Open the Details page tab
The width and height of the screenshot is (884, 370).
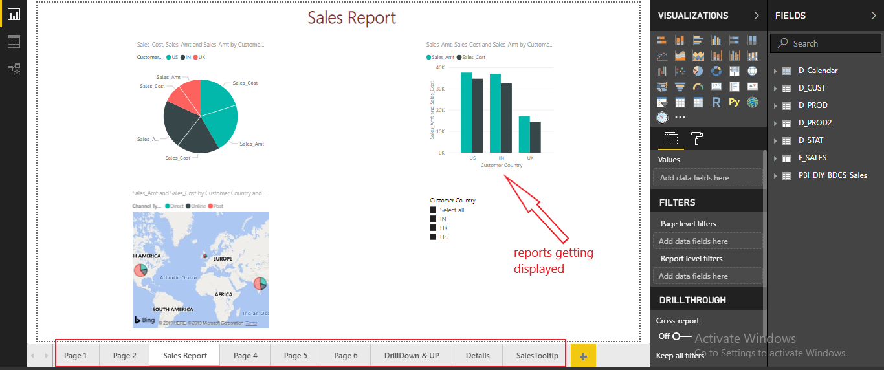point(478,355)
